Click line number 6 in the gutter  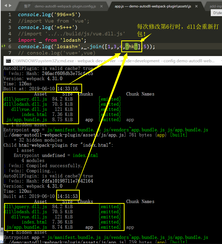click(10, 47)
